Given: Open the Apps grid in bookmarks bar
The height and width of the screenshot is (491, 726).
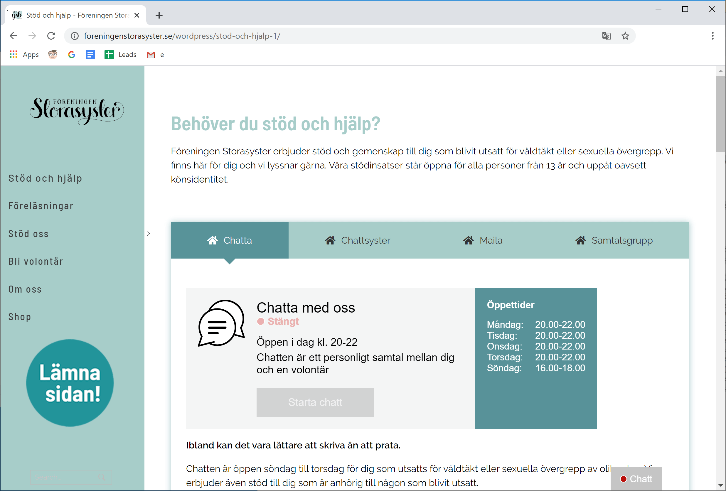Looking at the screenshot, I should pos(14,55).
